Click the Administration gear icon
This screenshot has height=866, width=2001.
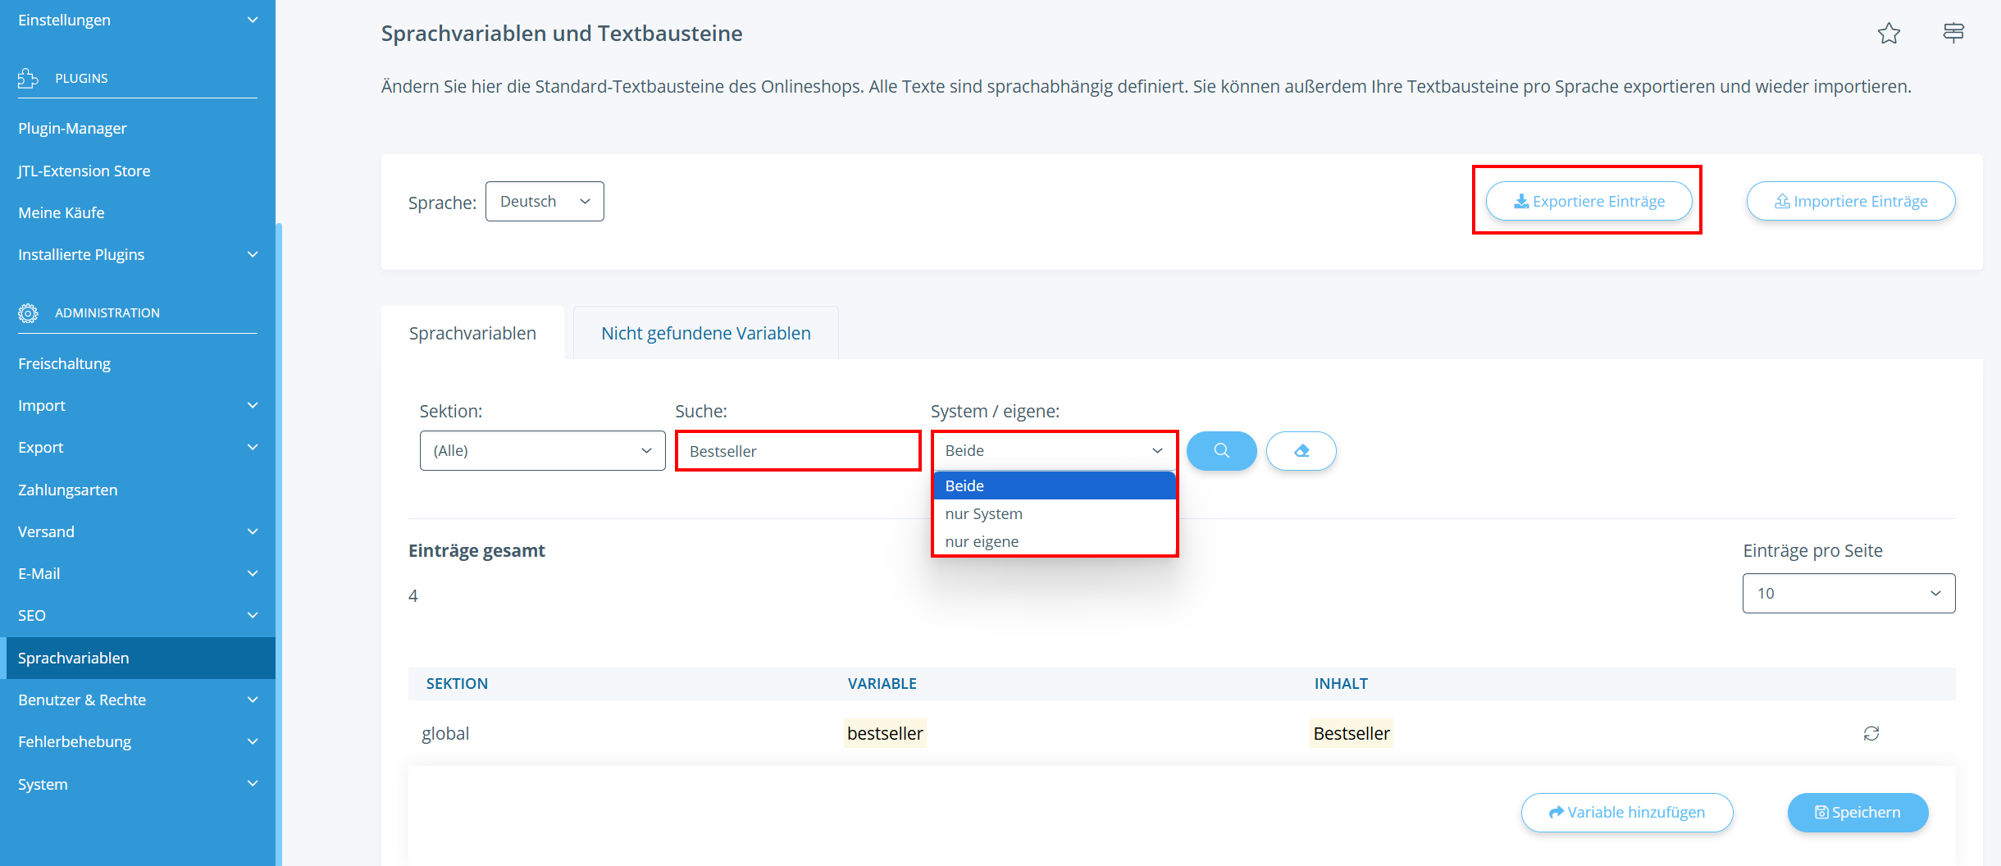[28, 312]
